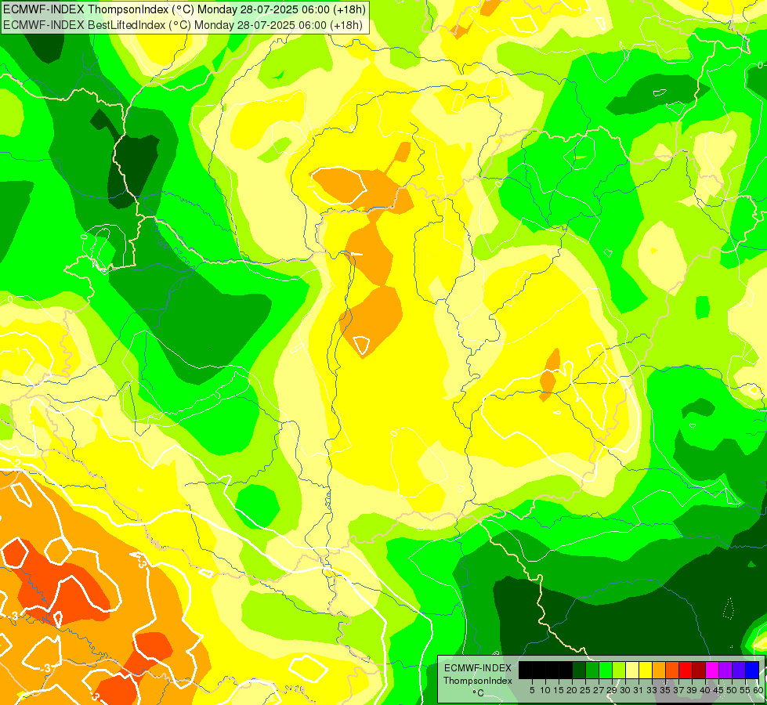Pick the medium green 25–27 legend swatch
The height and width of the screenshot is (705, 767).
[x=592, y=670]
